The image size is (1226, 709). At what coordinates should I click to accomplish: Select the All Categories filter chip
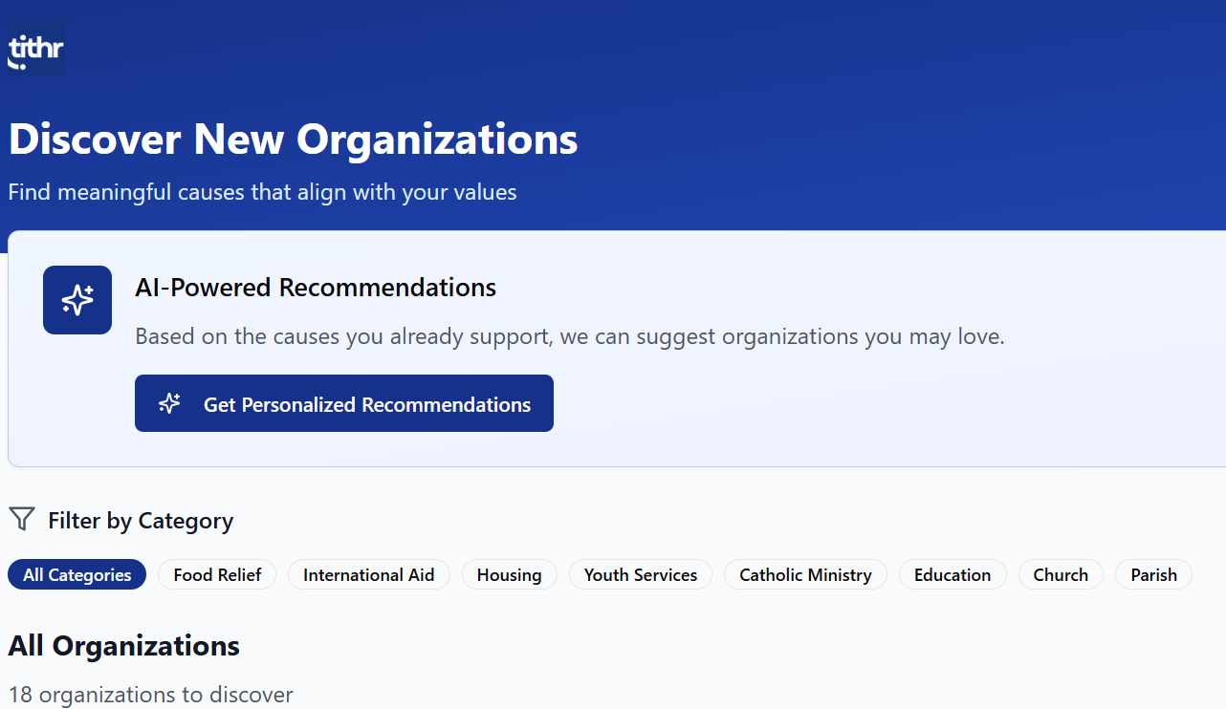pyautogui.click(x=77, y=574)
